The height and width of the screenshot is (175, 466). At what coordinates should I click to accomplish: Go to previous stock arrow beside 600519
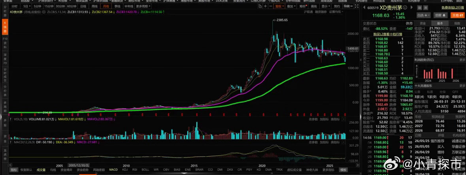[364, 8]
